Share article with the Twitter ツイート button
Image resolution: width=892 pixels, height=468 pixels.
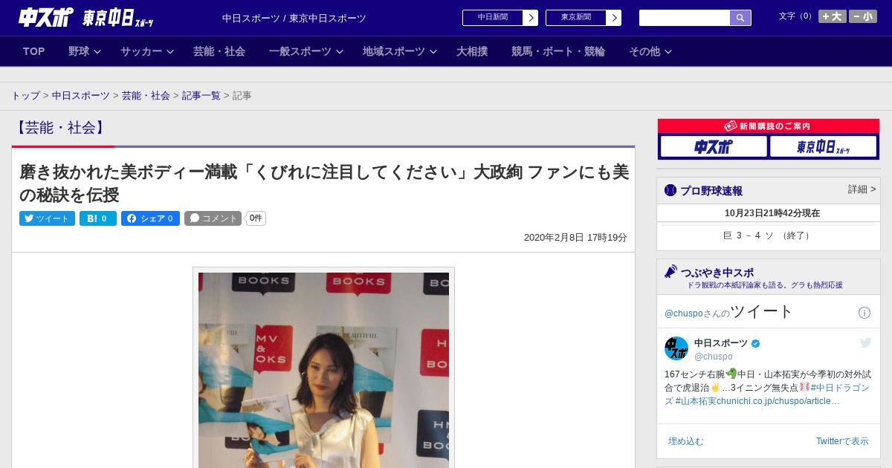(47, 218)
